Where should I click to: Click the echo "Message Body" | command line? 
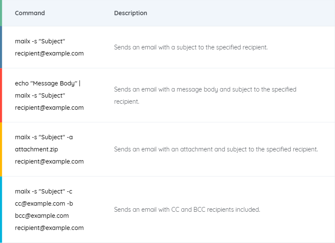[x=48, y=83]
